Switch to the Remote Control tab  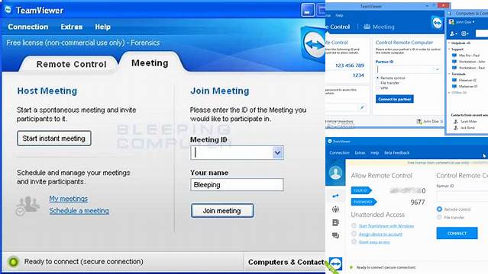(71, 64)
